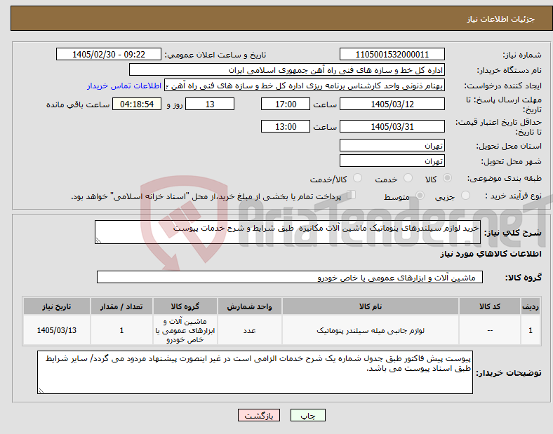Click the نام دستگاه خریدار field
The image size is (553, 434).
287,70
